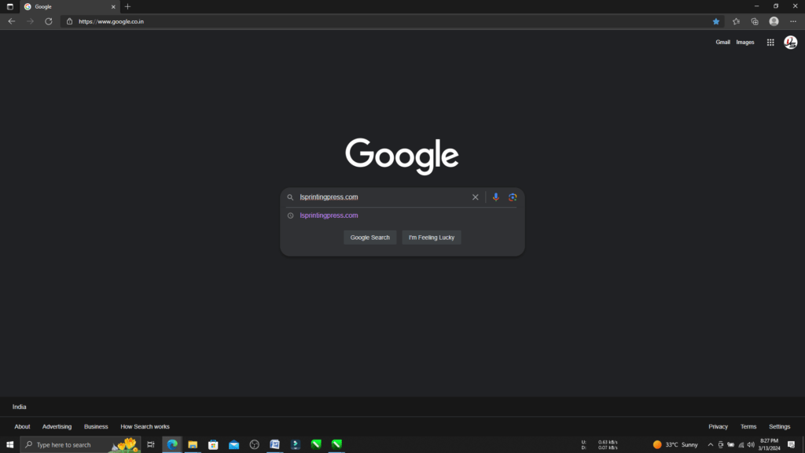Open the Terms footer link
The height and width of the screenshot is (453, 805).
pos(748,427)
